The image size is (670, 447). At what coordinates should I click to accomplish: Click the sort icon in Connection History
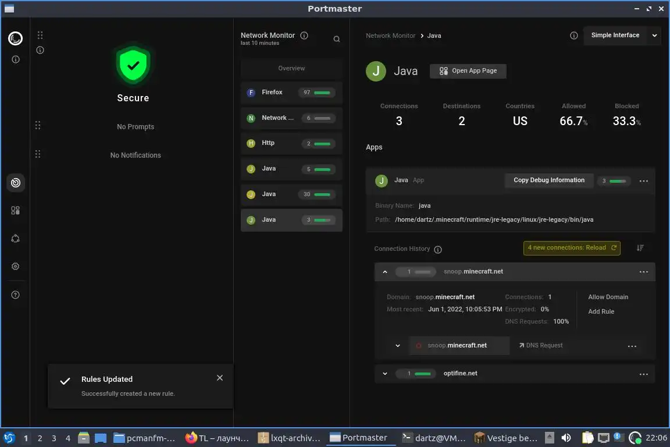point(640,248)
